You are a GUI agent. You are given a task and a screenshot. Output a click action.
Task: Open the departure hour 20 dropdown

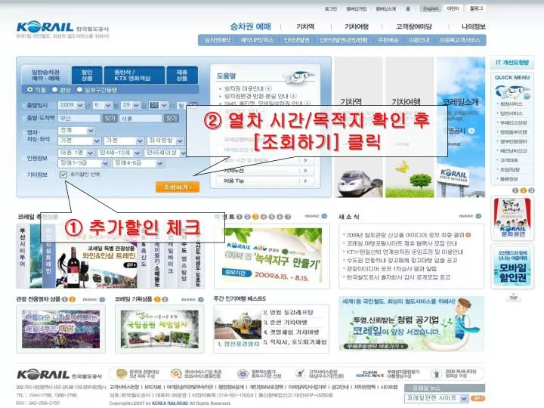(x=158, y=105)
